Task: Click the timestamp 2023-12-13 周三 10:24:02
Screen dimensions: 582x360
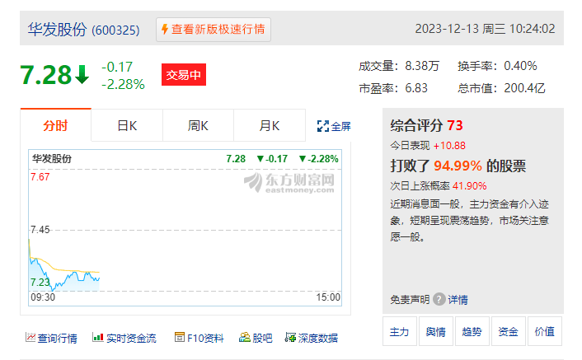Action: point(485,29)
